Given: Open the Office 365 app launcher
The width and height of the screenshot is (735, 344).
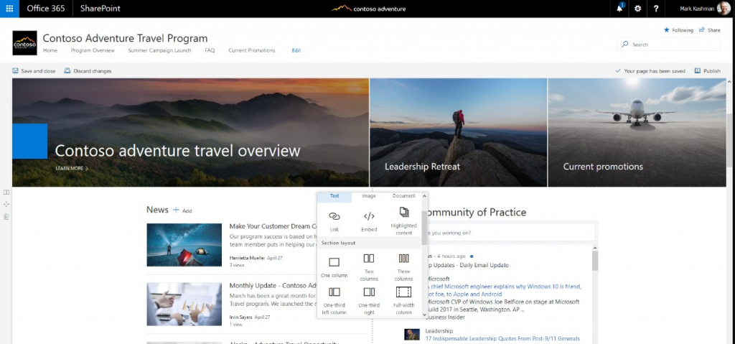Looking at the screenshot, I should [9, 9].
